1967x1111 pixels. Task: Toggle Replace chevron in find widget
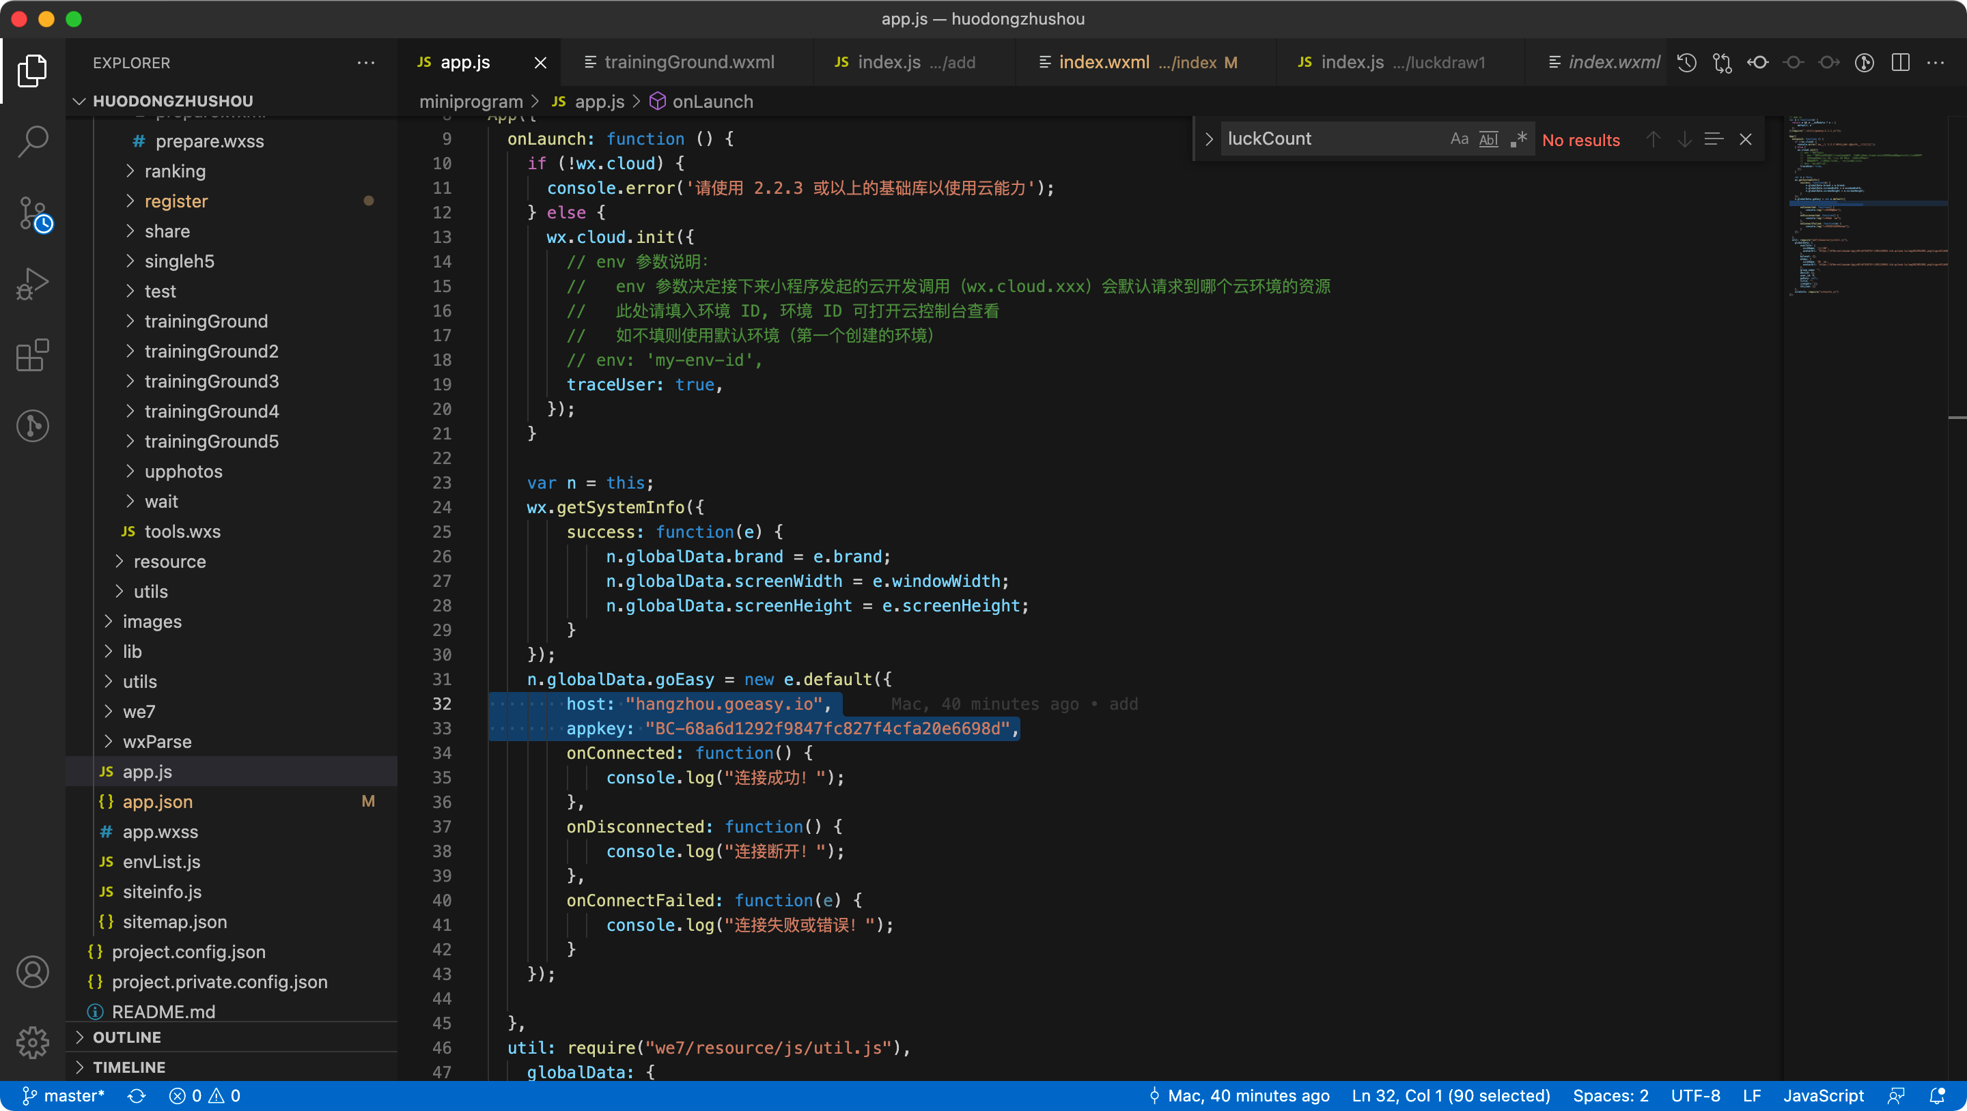(x=1209, y=139)
